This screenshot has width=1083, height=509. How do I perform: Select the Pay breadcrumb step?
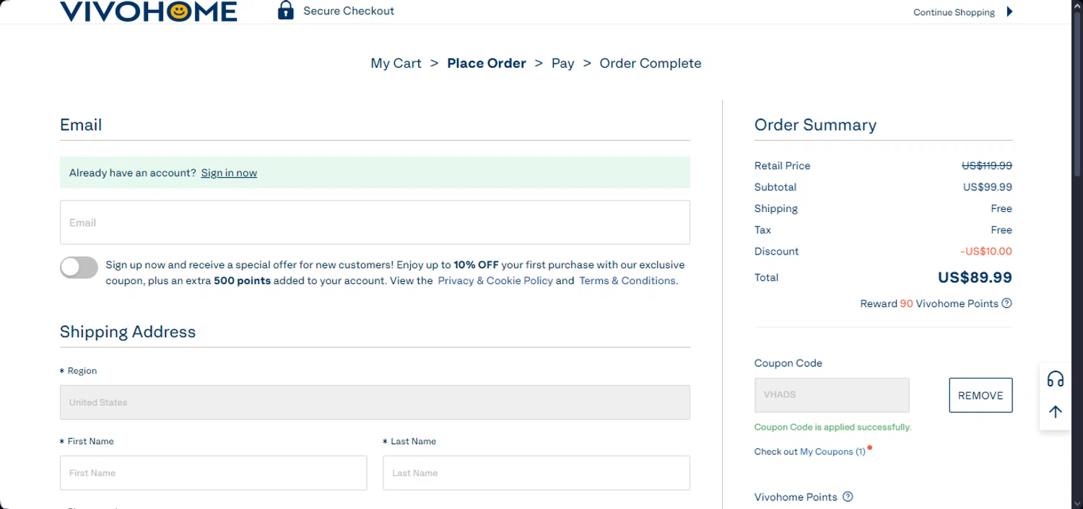[x=562, y=63]
